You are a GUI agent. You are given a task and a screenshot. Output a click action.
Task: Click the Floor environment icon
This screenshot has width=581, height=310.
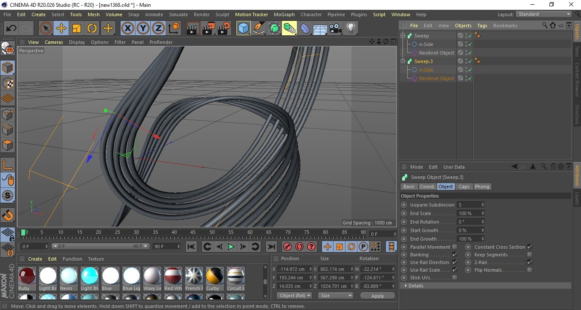(320, 29)
